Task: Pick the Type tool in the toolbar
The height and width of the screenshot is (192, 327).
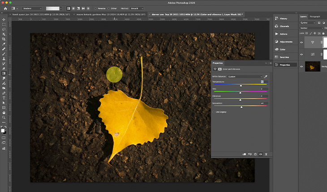Action: (x=4, y=98)
